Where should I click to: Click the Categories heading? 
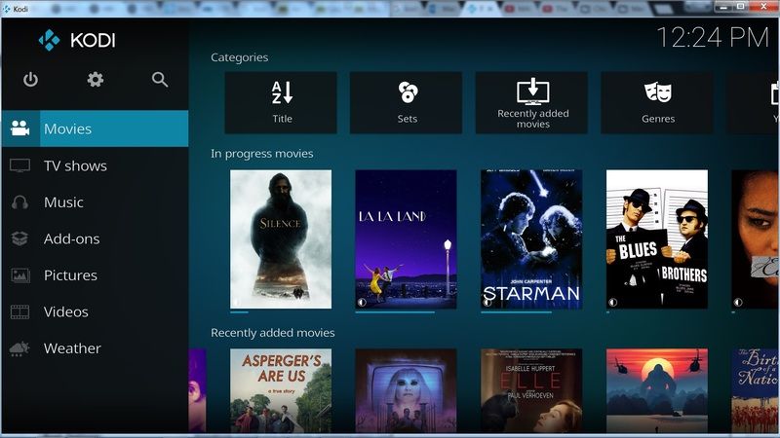click(239, 57)
